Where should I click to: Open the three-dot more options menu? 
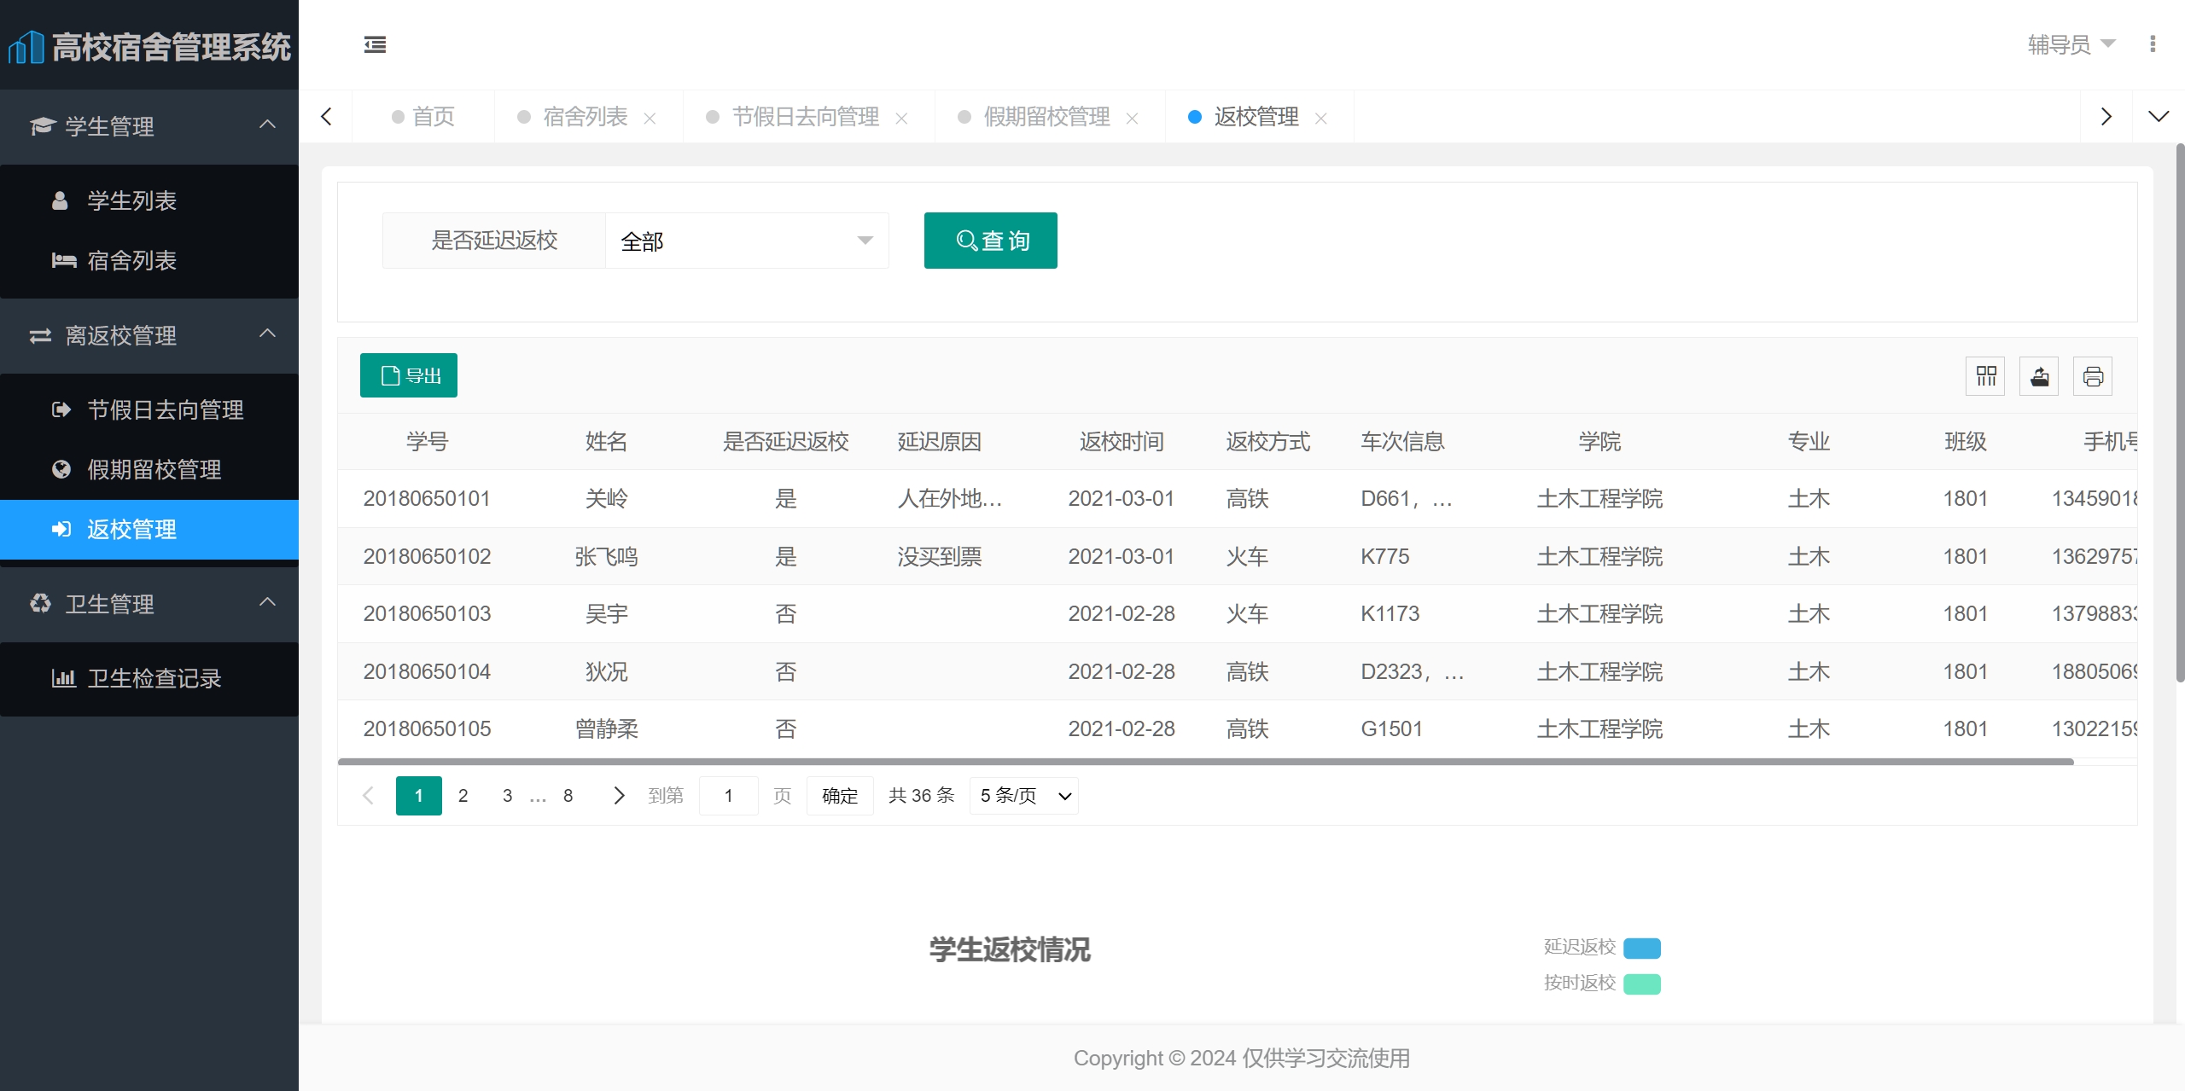tap(2152, 44)
